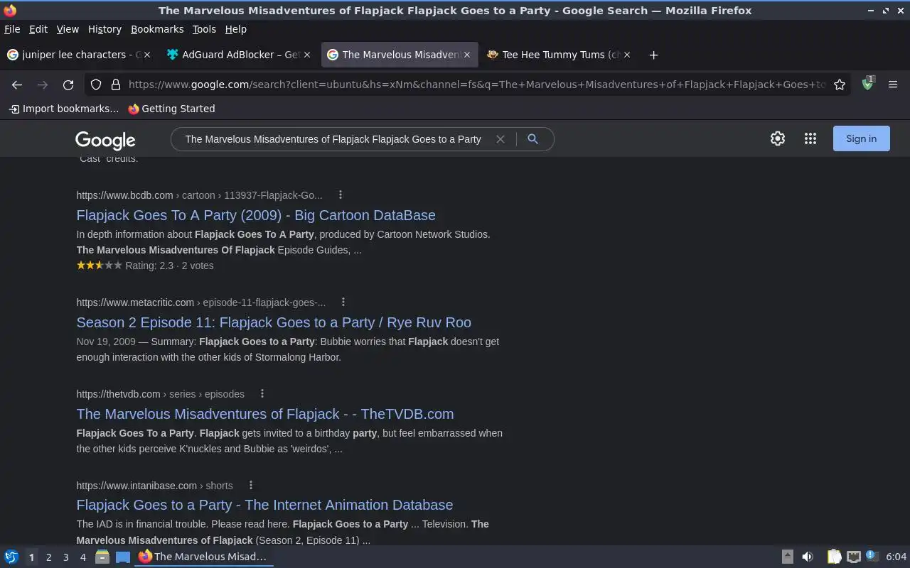Image resolution: width=910 pixels, height=568 pixels.
Task: Open the Google apps grid
Action: point(810,139)
